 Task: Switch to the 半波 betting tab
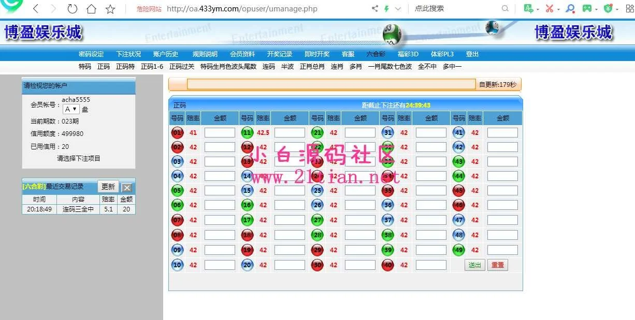287,67
